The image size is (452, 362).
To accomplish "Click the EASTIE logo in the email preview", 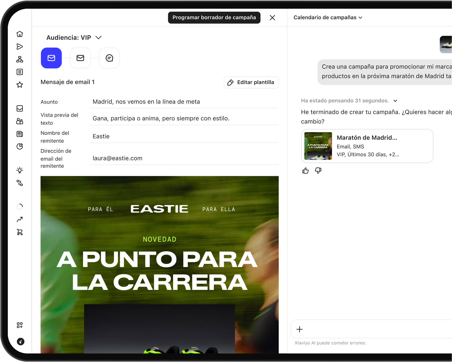I will (x=159, y=209).
